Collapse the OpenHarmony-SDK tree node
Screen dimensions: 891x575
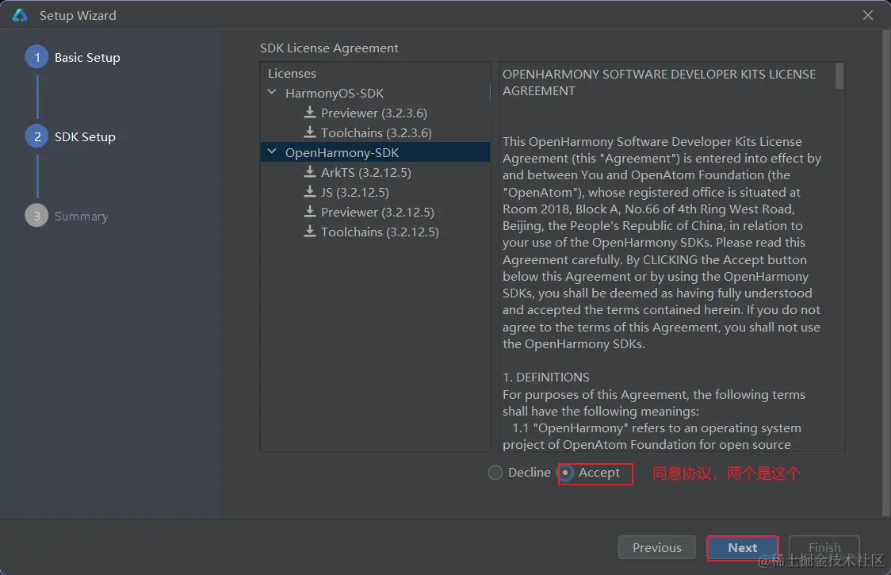272,151
